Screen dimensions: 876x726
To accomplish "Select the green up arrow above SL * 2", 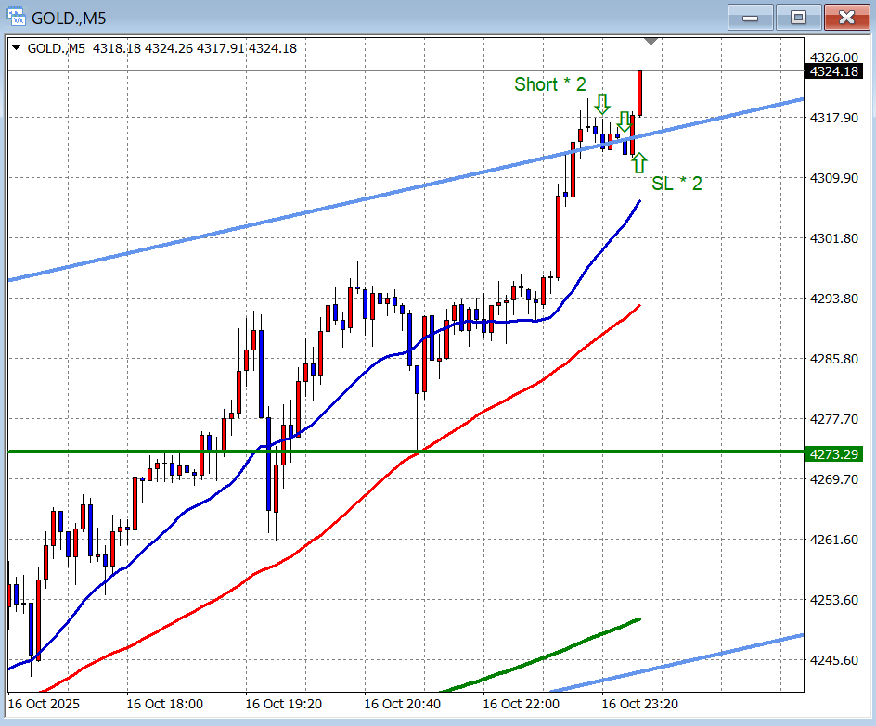I will pyautogui.click(x=638, y=164).
